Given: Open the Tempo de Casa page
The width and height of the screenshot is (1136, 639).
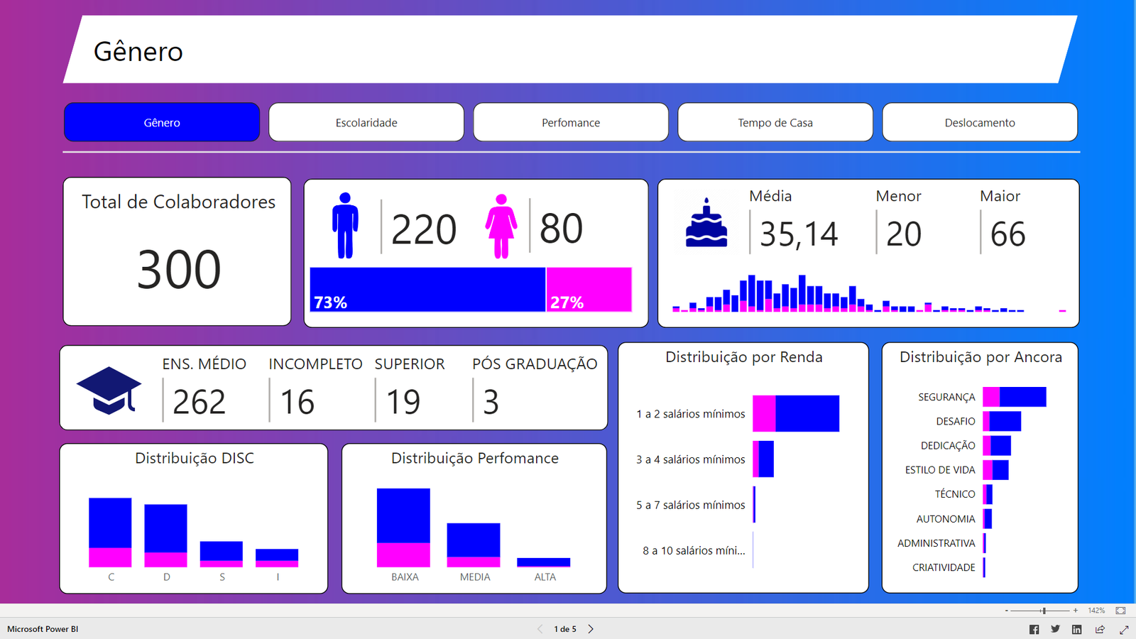Looking at the screenshot, I should [775, 122].
